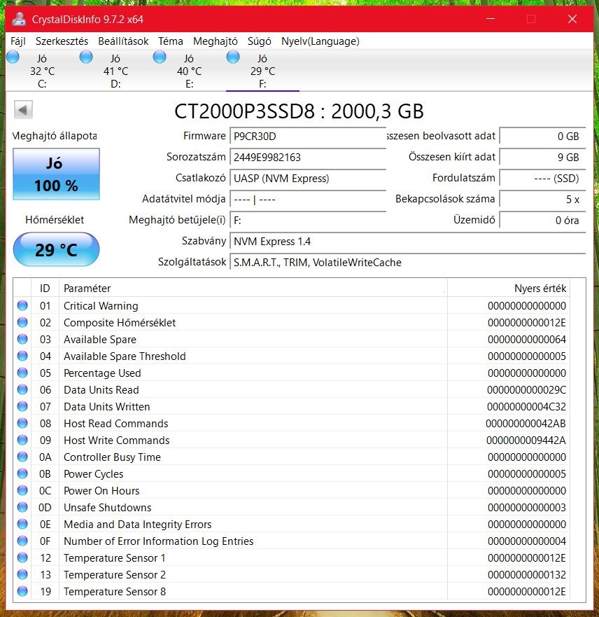
Task: Click the total written 9 GB field
Action: (x=542, y=157)
